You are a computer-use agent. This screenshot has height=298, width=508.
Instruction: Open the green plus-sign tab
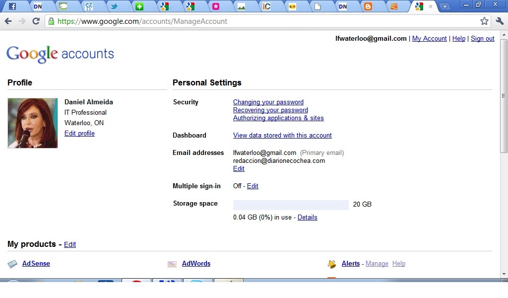coord(139,6)
